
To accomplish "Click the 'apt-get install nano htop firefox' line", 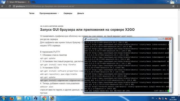I will click(58, 65).
